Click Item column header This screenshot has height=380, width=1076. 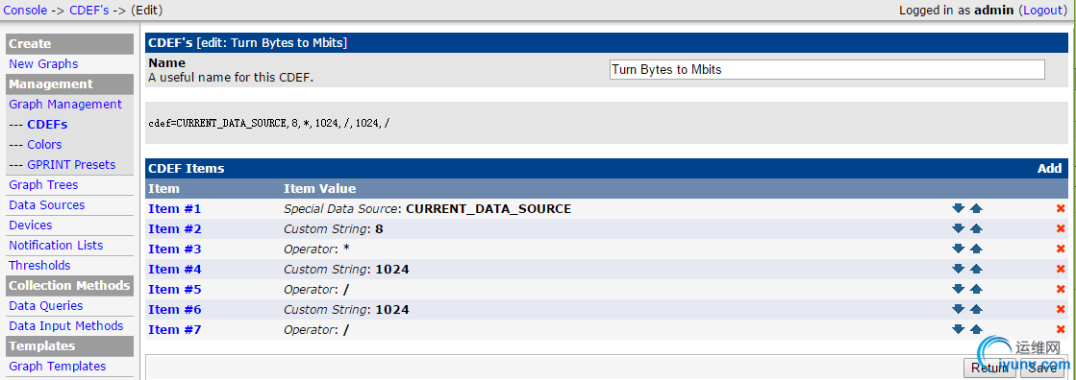[x=163, y=188]
